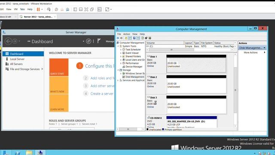
Task: Expand the Services and Applications node
Action: (118, 81)
